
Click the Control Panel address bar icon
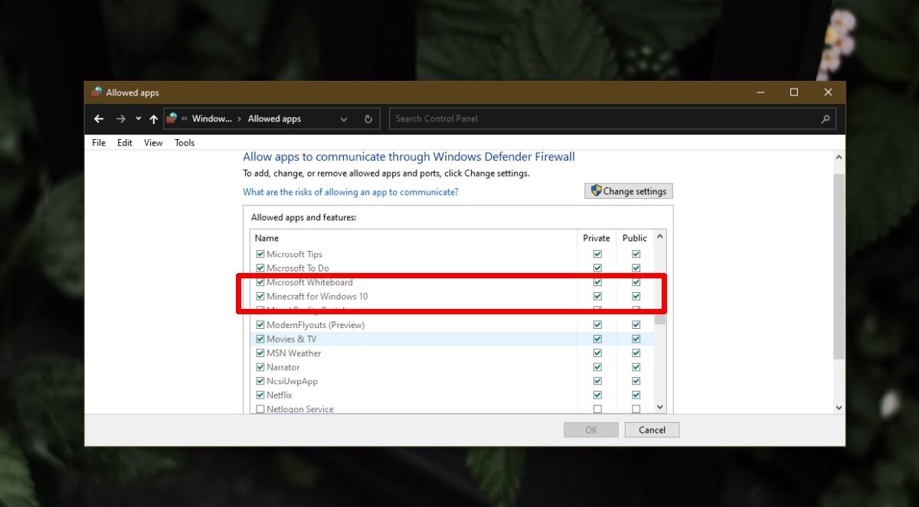pyautogui.click(x=172, y=119)
